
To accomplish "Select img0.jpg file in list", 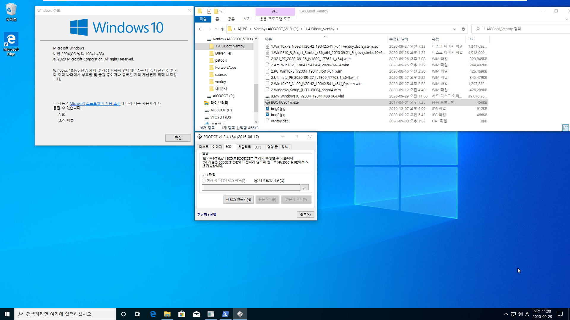I will click(278, 109).
